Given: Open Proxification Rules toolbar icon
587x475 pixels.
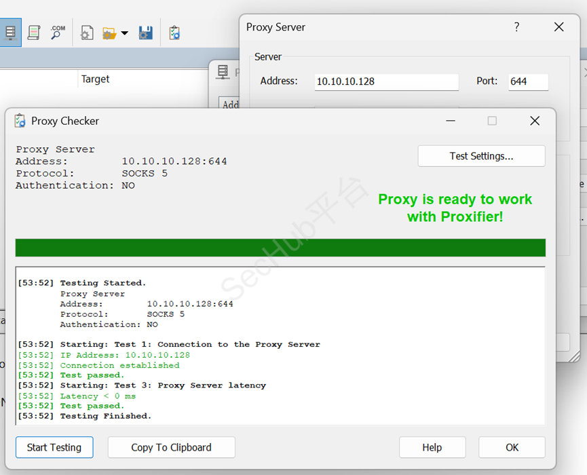Looking at the screenshot, I should click(x=34, y=33).
